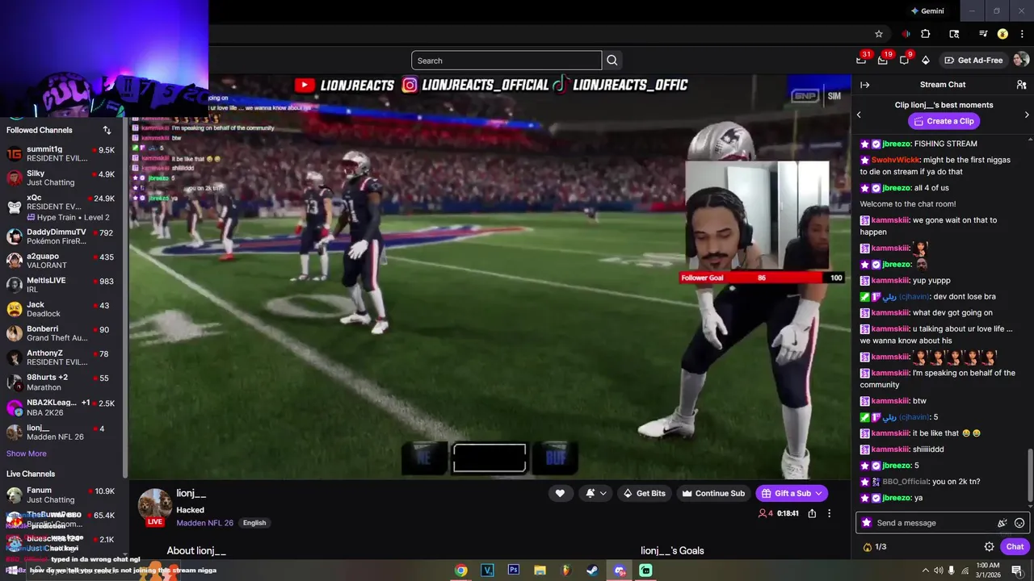The height and width of the screenshot is (581, 1034).
Task: Click the purple Chat send button
Action: coord(1015,546)
